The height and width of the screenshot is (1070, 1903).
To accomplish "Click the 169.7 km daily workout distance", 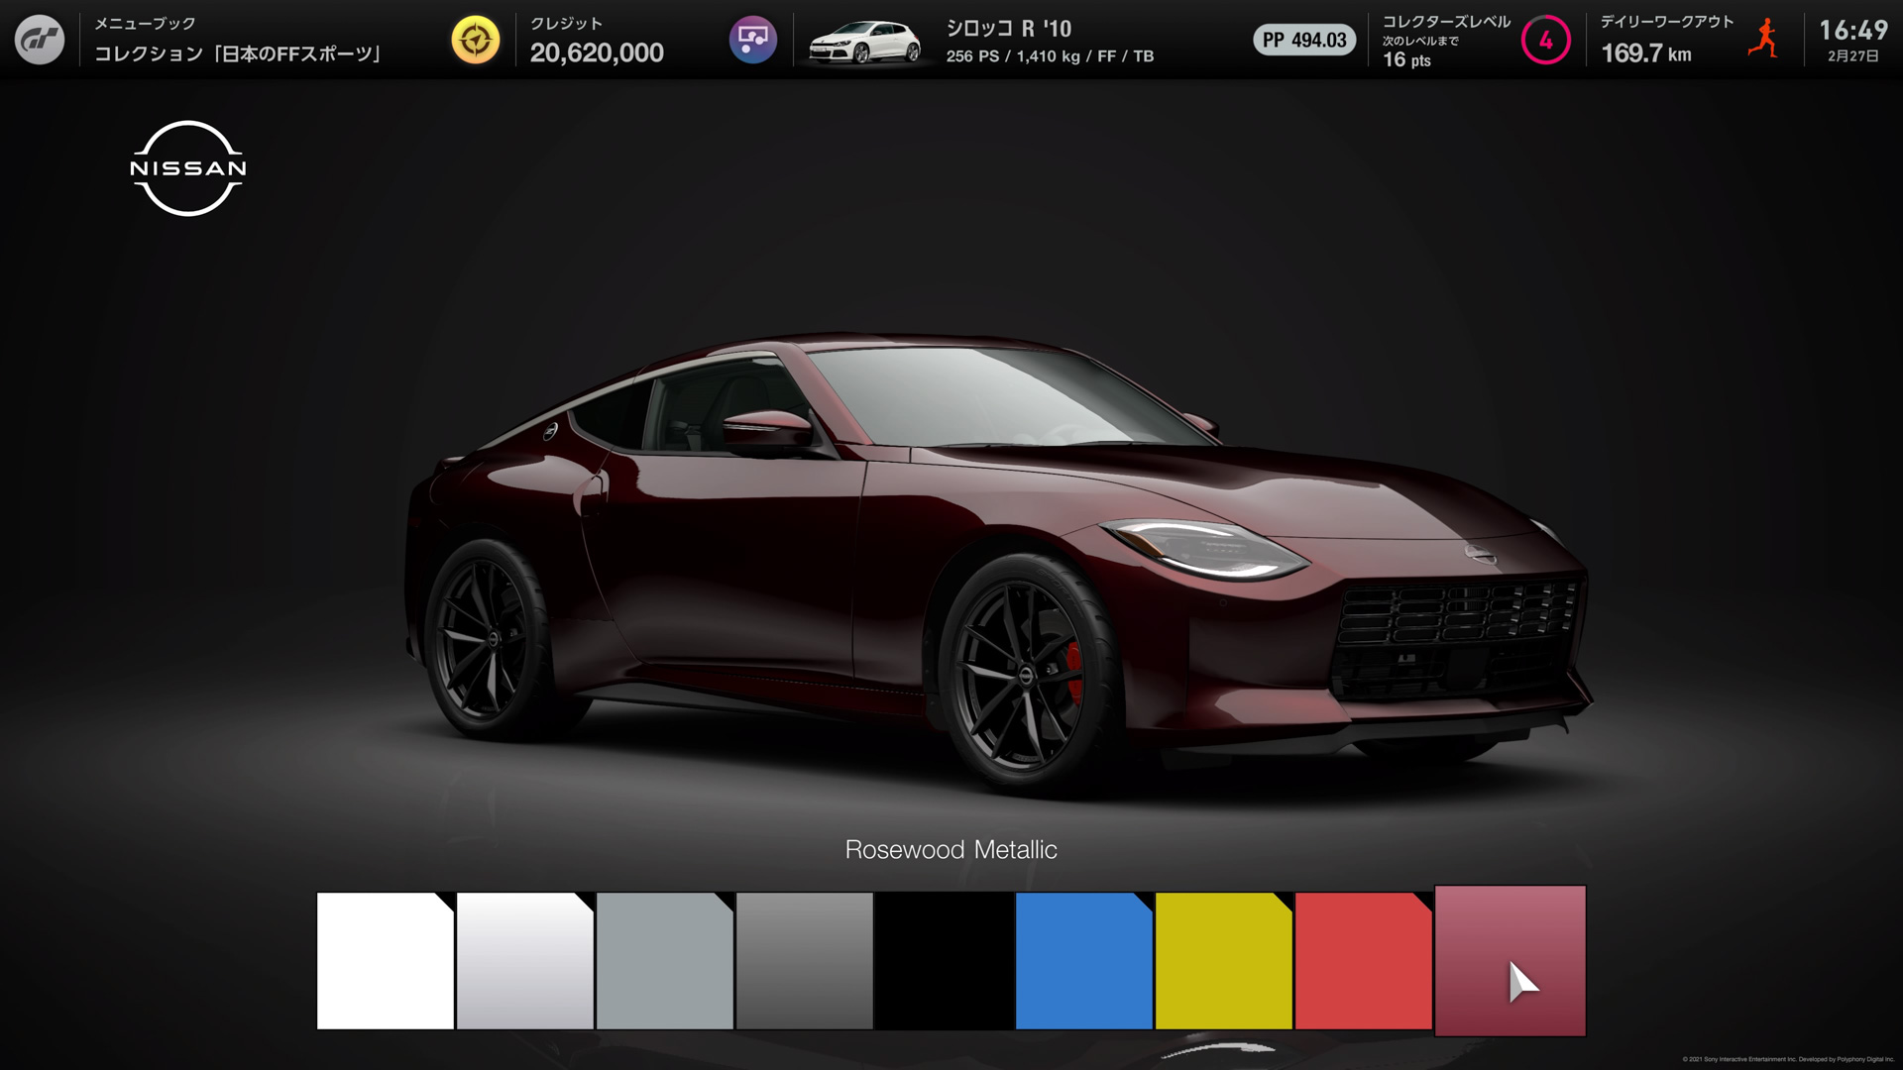I will (x=1647, y=53).
